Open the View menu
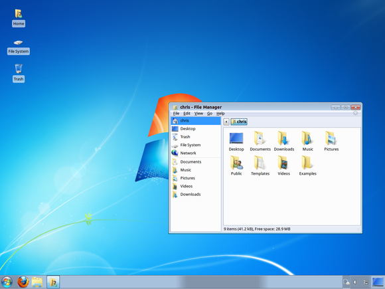The height and width of the screenshot is (289, 385). coord(198,114)
